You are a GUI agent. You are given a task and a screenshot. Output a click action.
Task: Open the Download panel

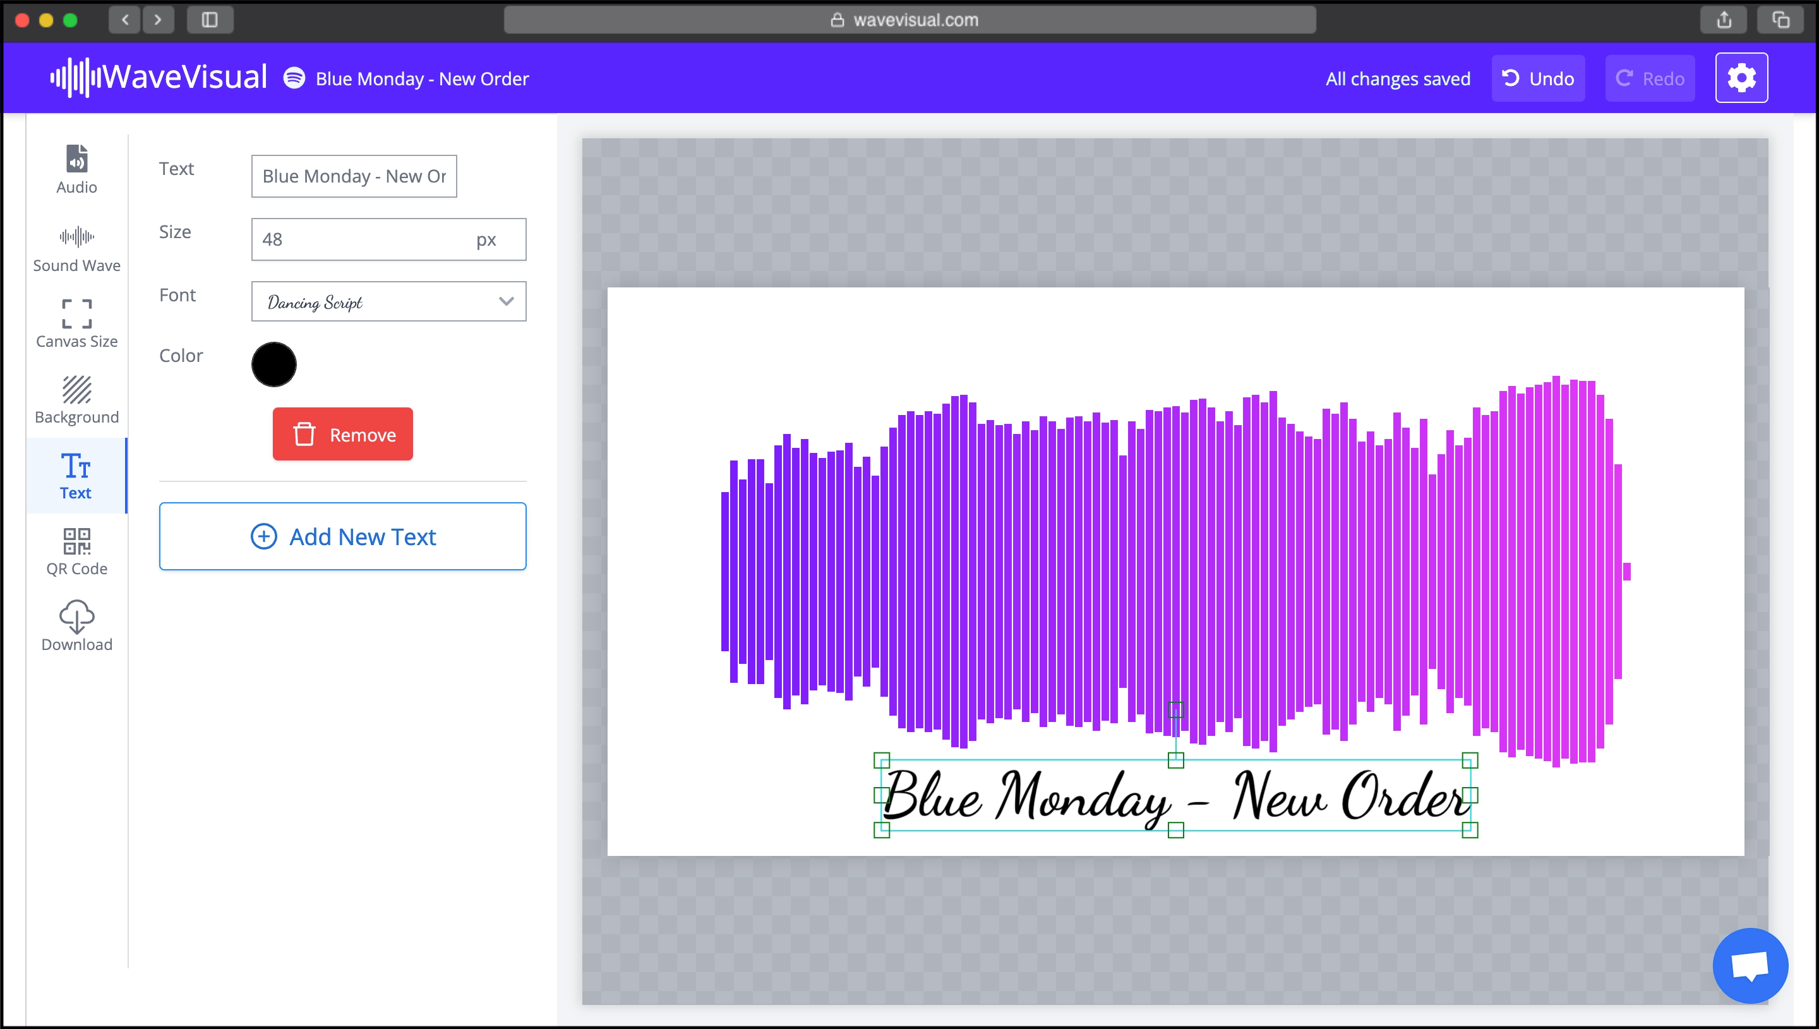tap(76, 625)
